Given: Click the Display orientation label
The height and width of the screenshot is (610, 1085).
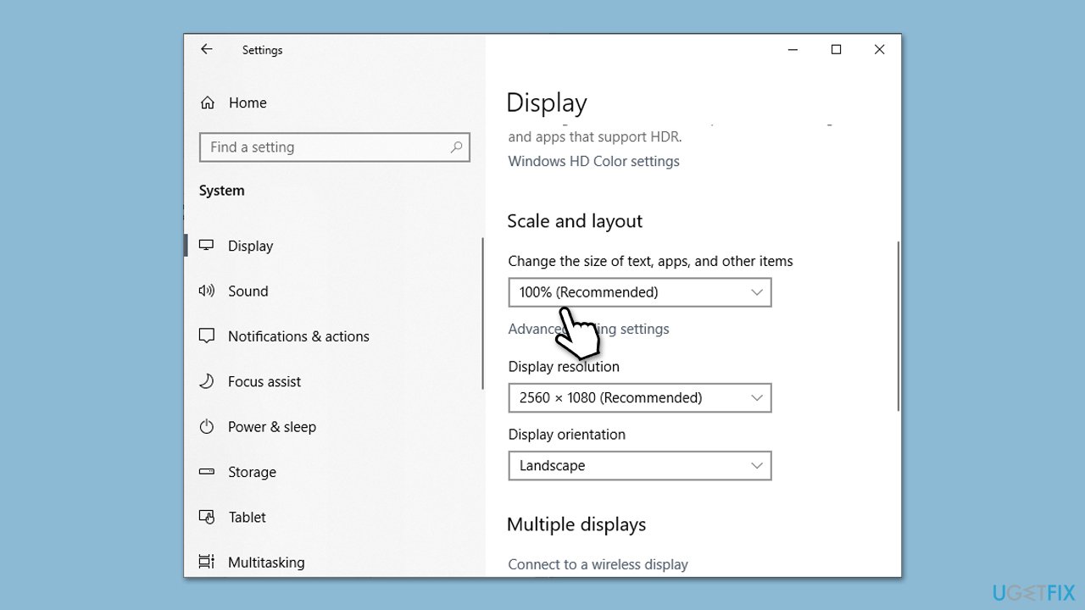Looking at the screenshot, I should tap(566, 435).
